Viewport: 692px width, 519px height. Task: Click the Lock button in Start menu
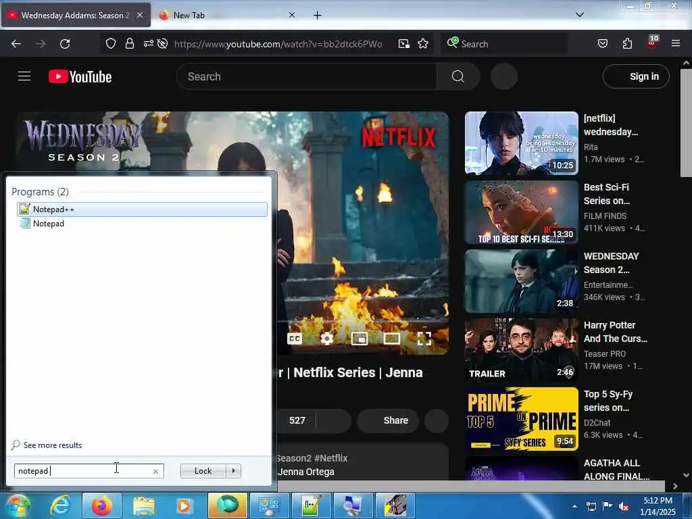click(203, 471)
